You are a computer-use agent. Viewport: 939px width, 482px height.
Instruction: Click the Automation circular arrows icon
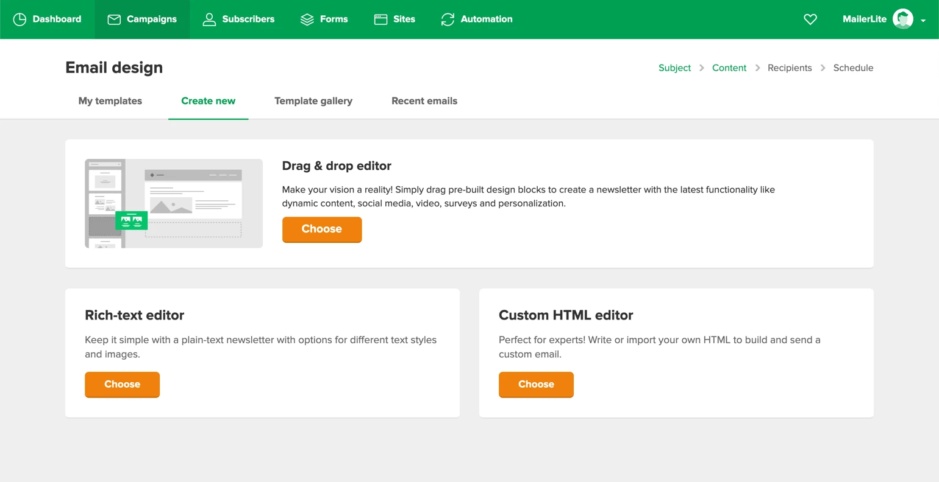tap(448, 19)
